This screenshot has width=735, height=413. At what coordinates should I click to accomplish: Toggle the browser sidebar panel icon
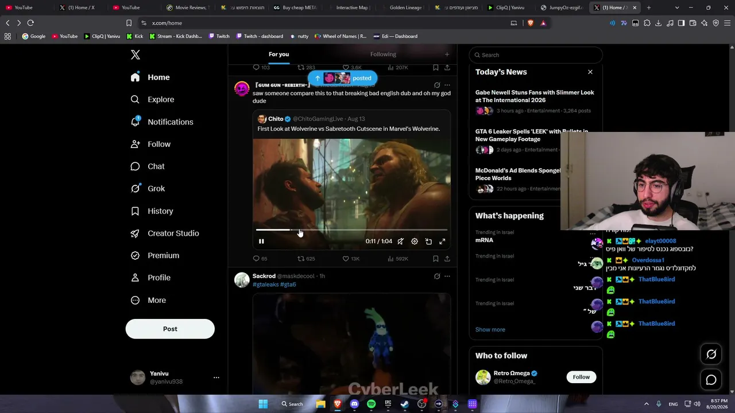[681, 23]
